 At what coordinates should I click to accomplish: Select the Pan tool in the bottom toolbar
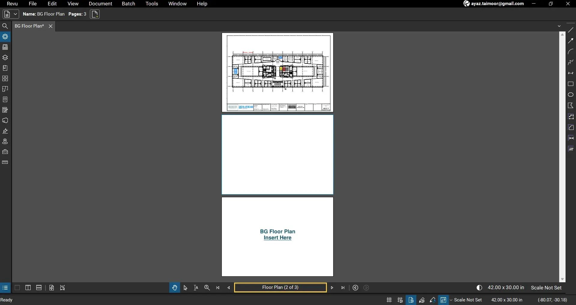point(174,287)
